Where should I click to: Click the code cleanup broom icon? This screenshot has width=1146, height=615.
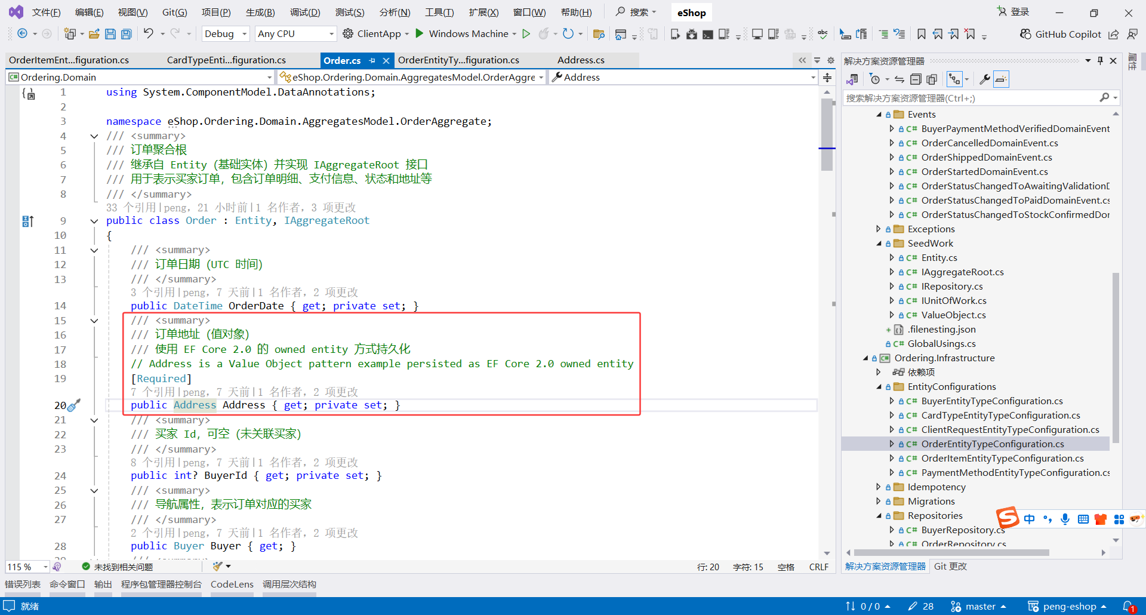pos(218,566)
